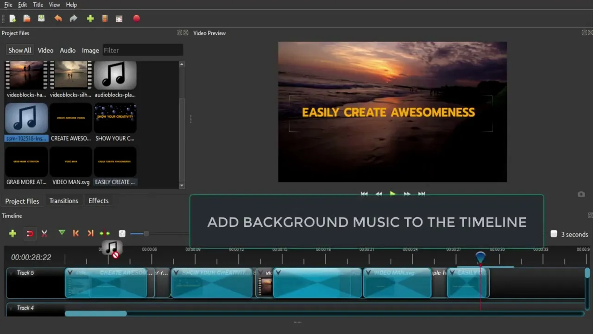
Task: Filter project files by Video
Action: [45, 50]
